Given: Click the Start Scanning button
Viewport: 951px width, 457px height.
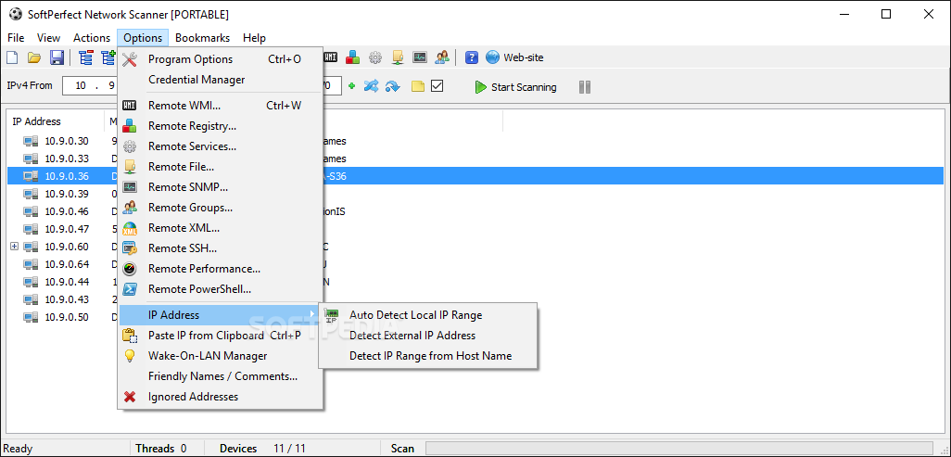Looking at the screenshot, I should (515, 87).
